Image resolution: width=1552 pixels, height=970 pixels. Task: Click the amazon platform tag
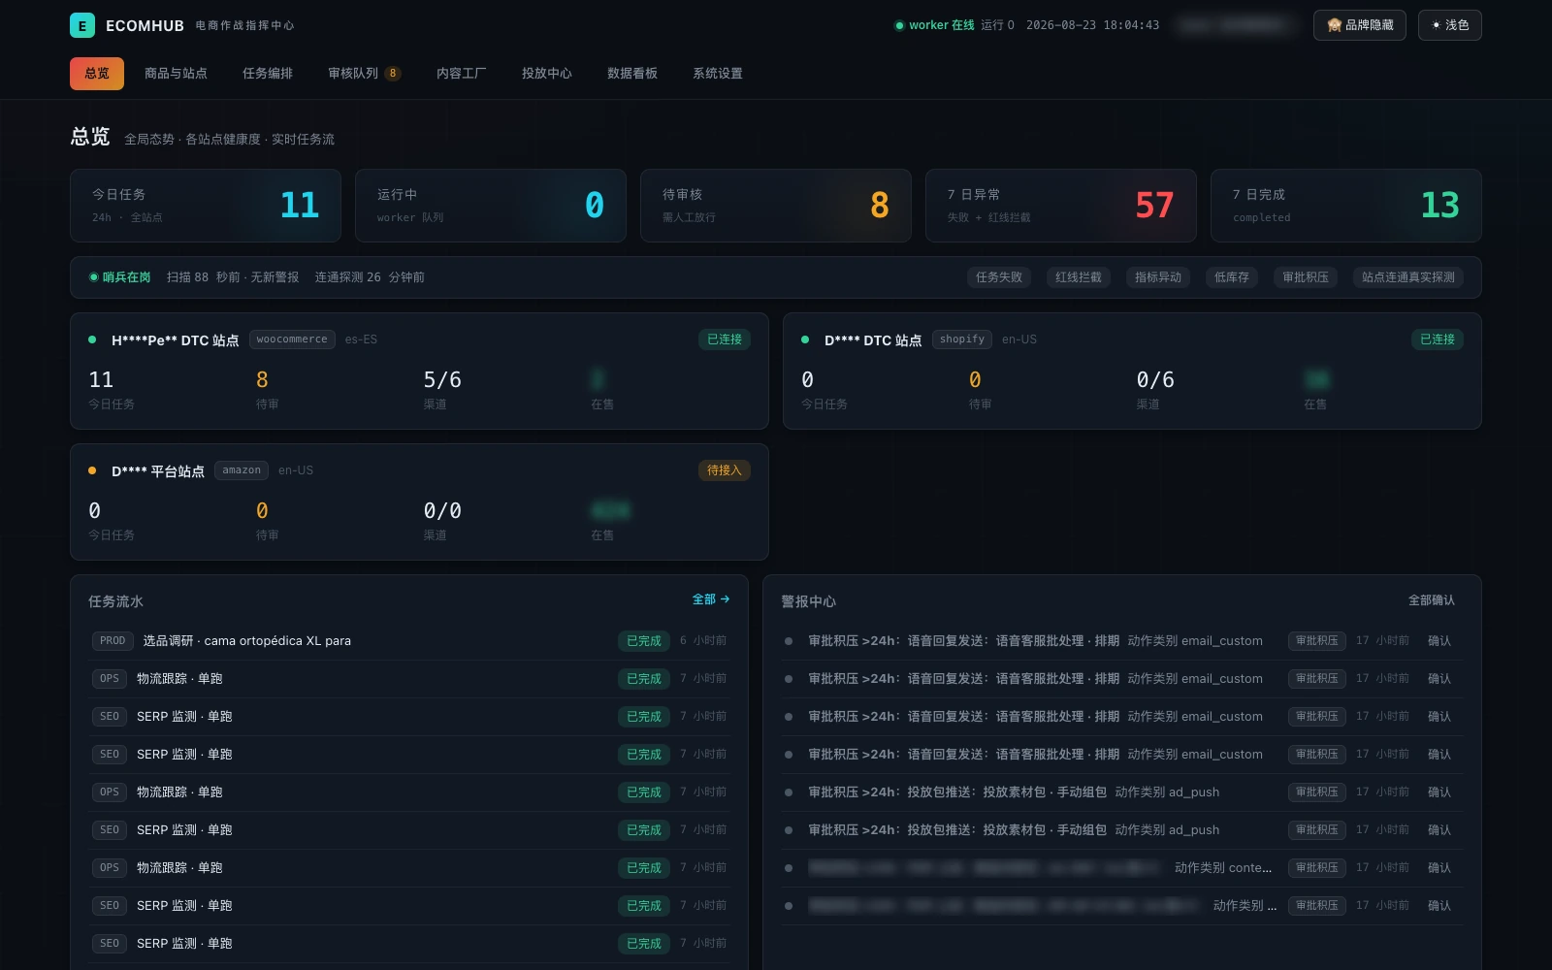242,470
